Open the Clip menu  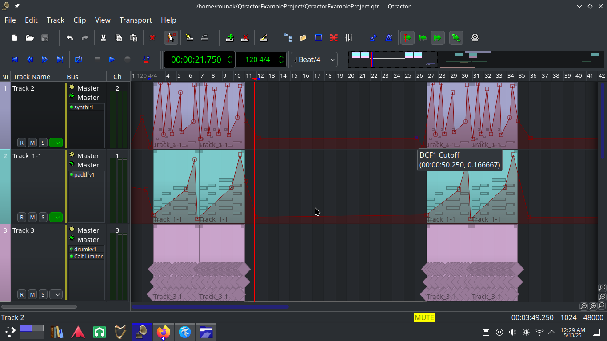pyautogui.click(x=80, y=20)
